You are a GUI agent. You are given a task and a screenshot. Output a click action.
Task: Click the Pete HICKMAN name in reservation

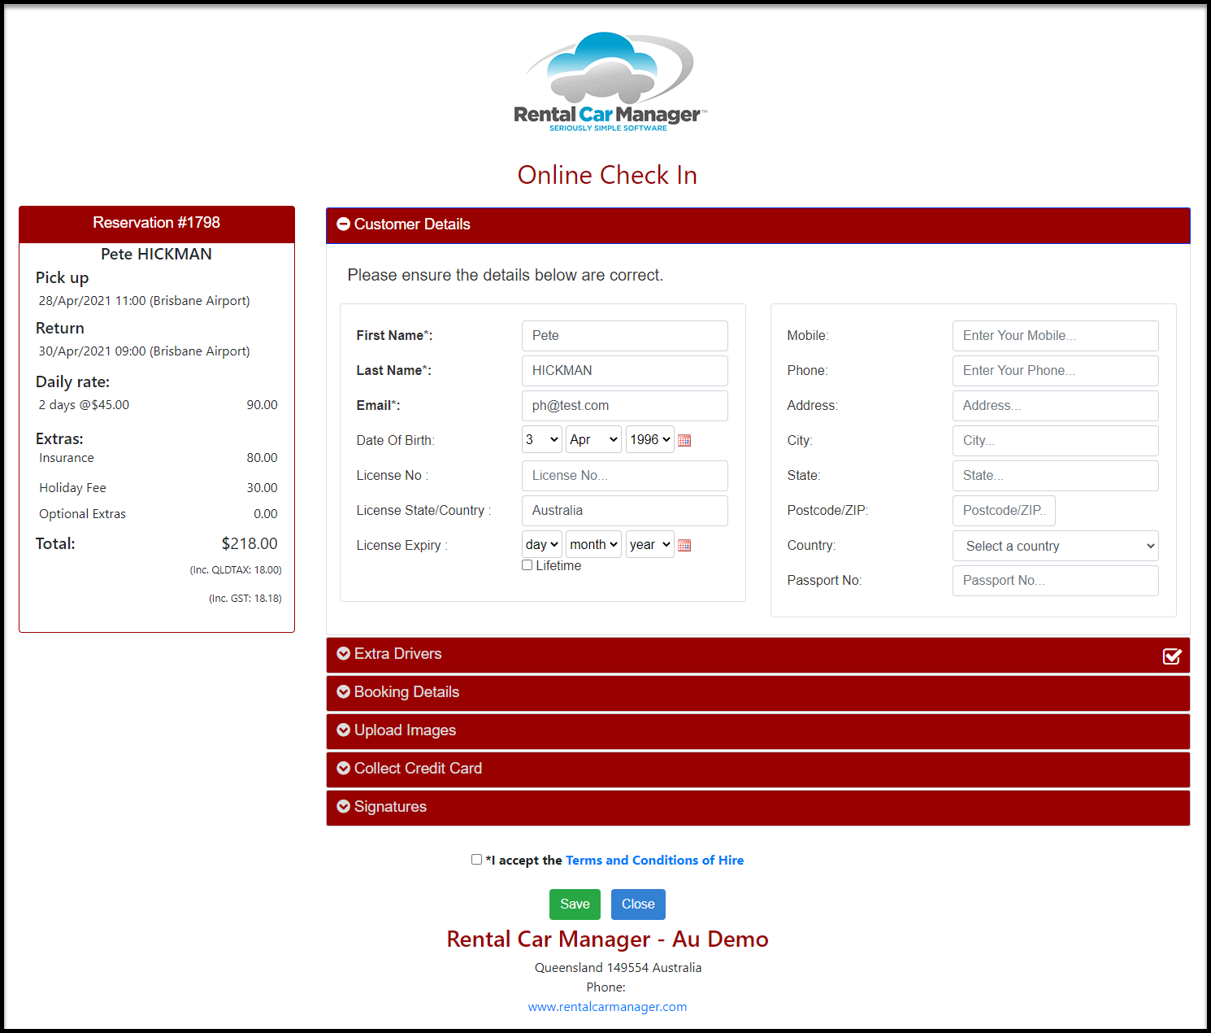click(156, 255)
